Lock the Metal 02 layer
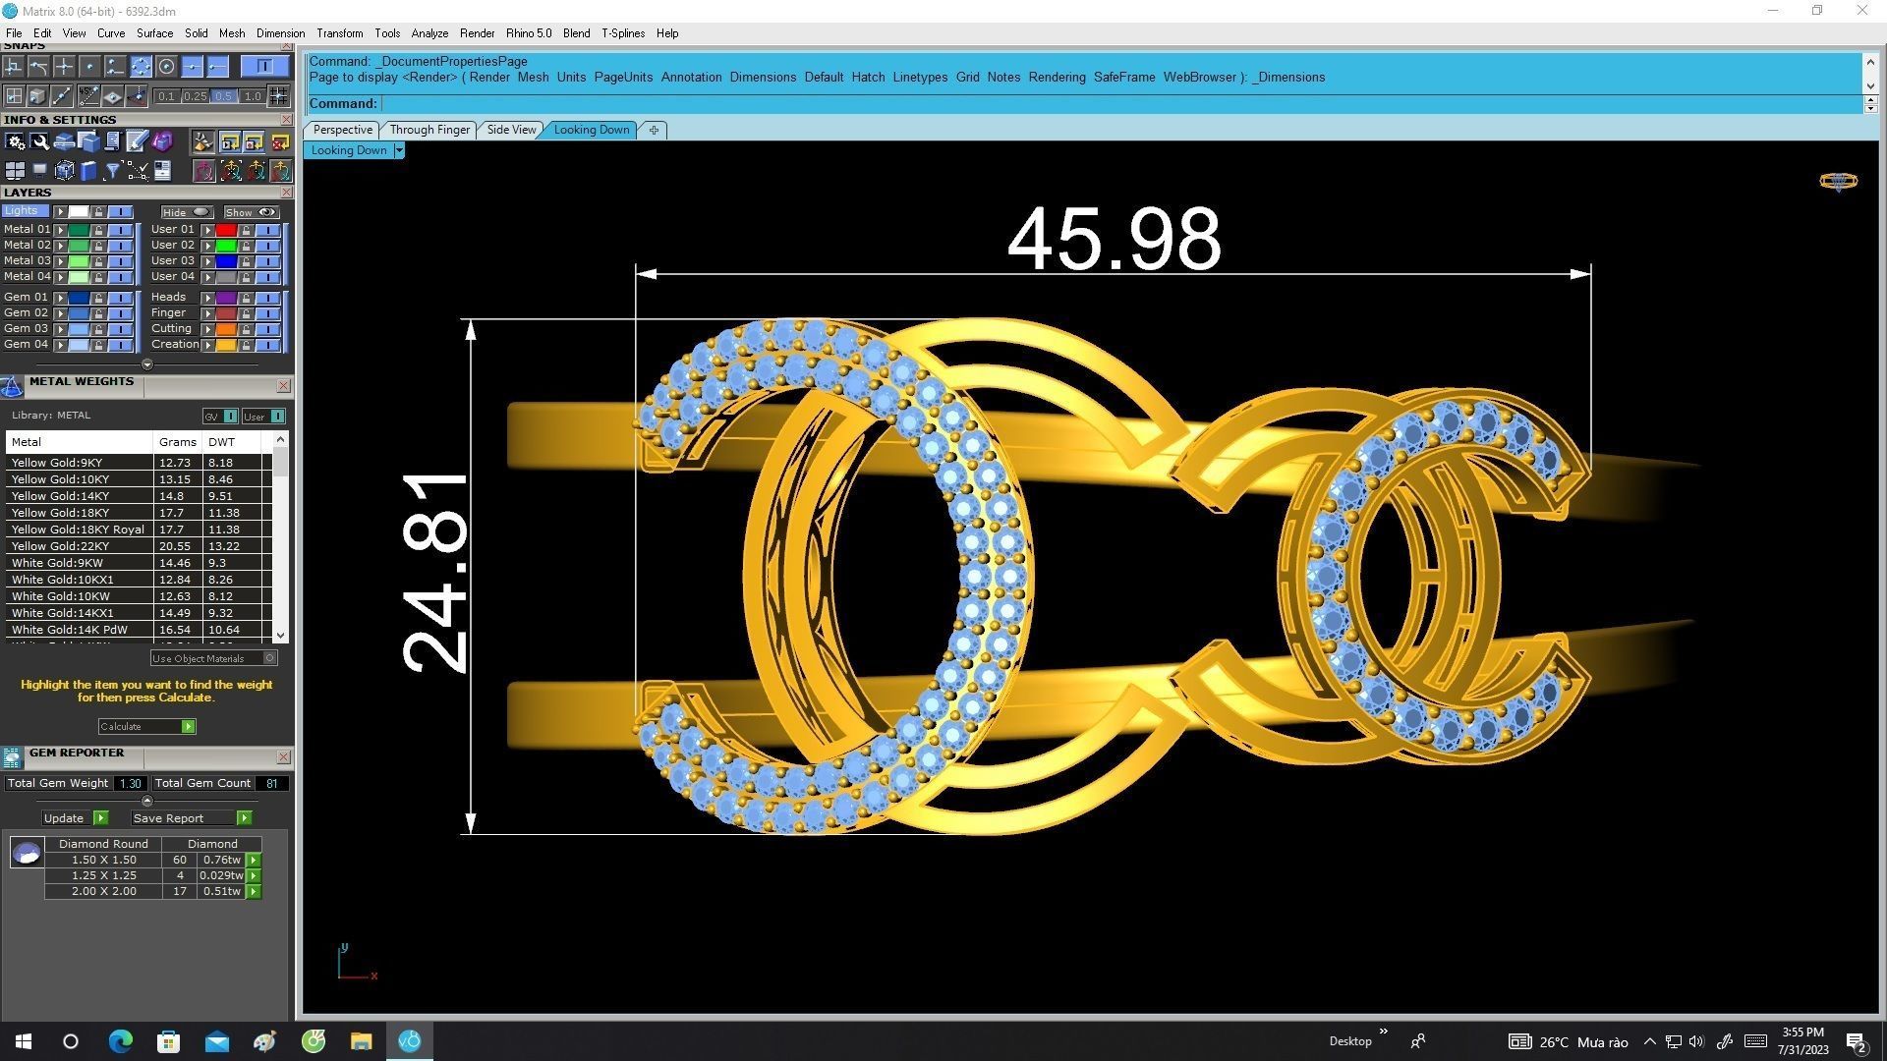The height and width of the screenshot is (1061, 1887). coord(98,246)
